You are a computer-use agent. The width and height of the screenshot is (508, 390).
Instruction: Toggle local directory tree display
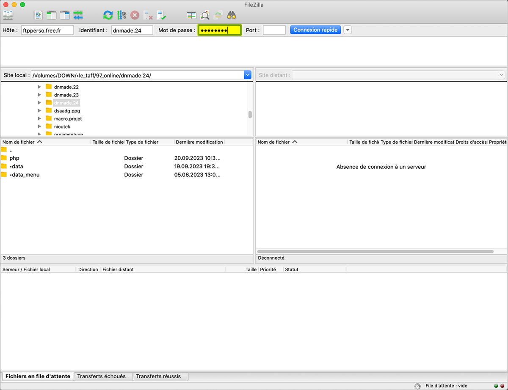coord(52,15)
